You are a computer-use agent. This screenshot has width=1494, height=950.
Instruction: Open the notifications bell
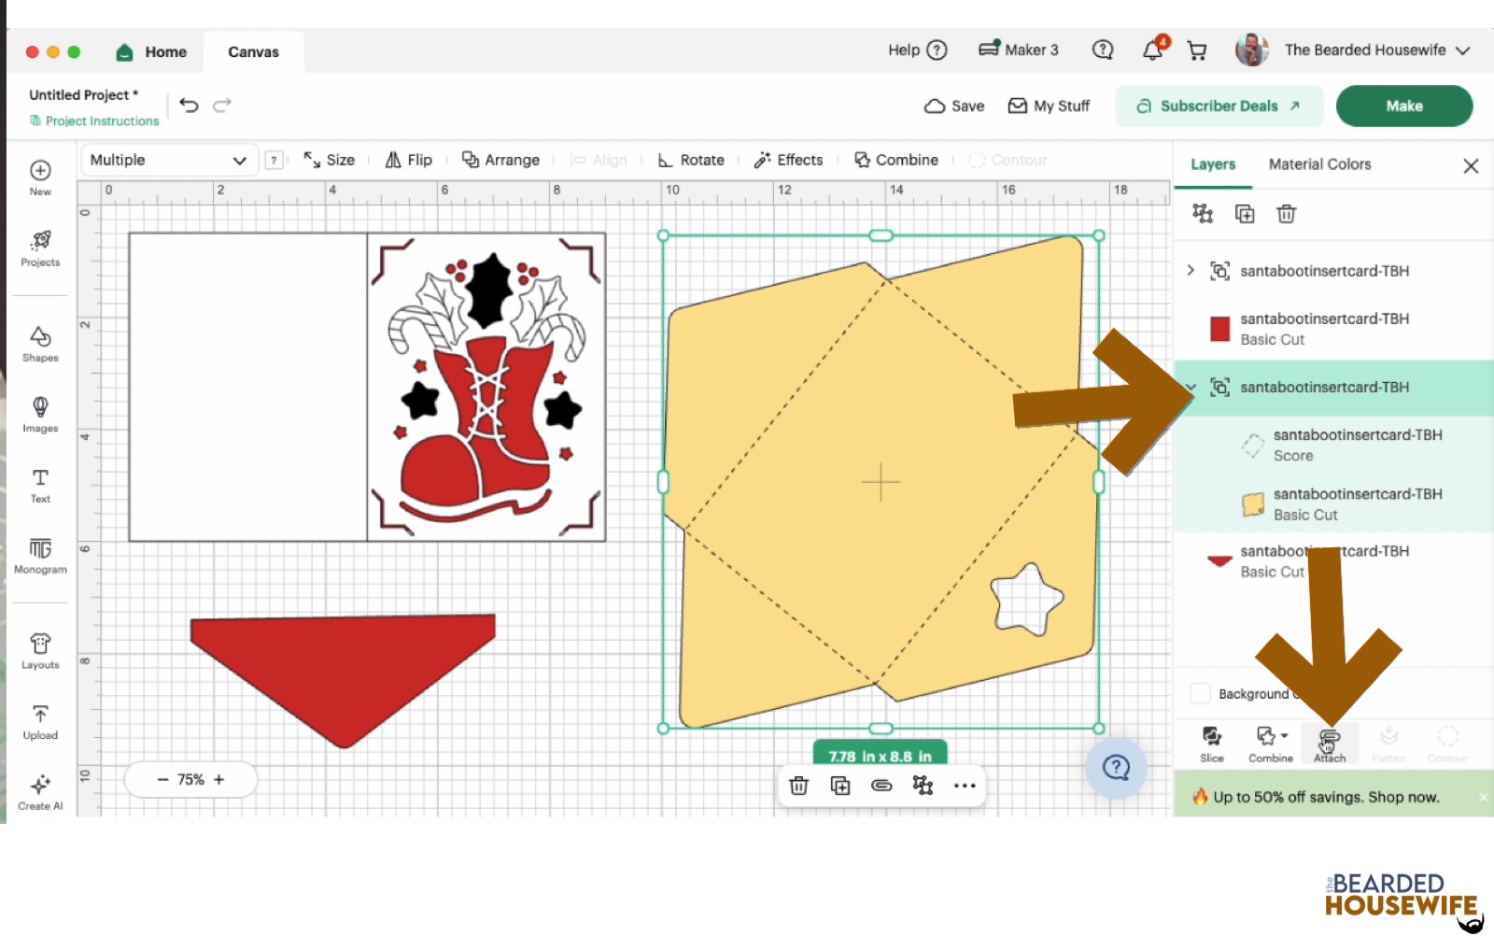[x=1153, y=50]
